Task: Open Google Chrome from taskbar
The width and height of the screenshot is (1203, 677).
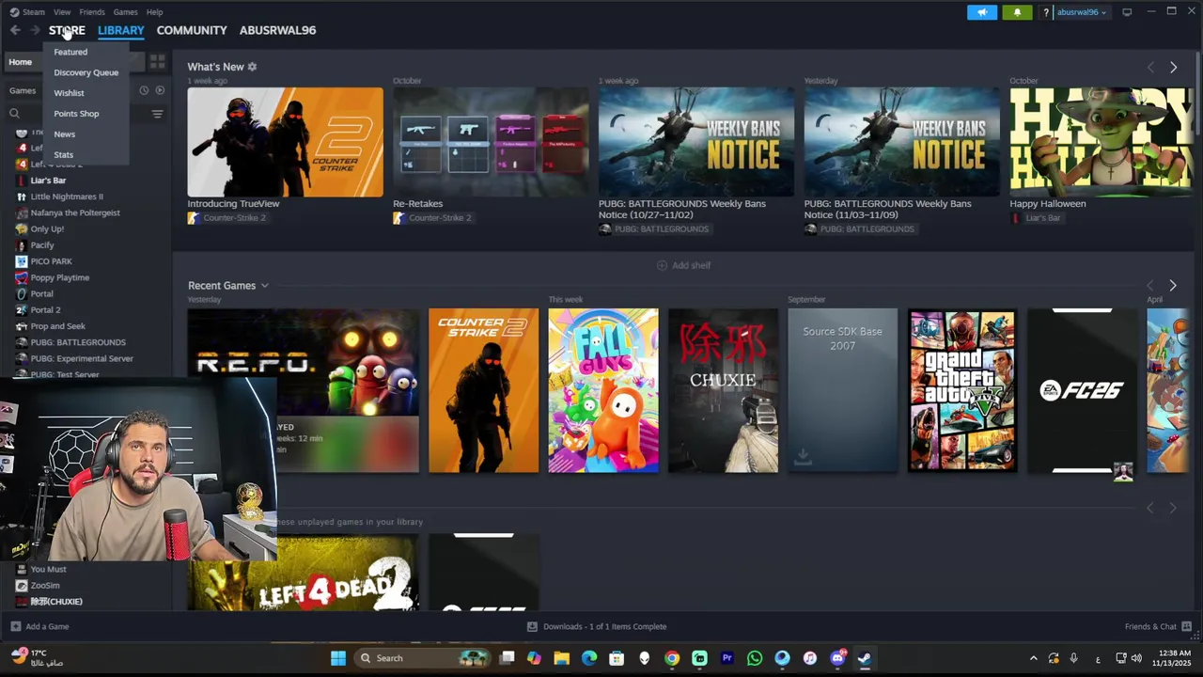Action: pyautogui.click(x=672, y=658)
